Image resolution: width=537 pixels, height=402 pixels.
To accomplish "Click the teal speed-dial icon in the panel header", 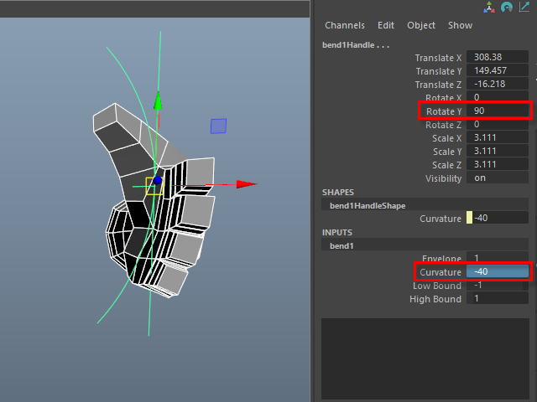I will (507, 7).
